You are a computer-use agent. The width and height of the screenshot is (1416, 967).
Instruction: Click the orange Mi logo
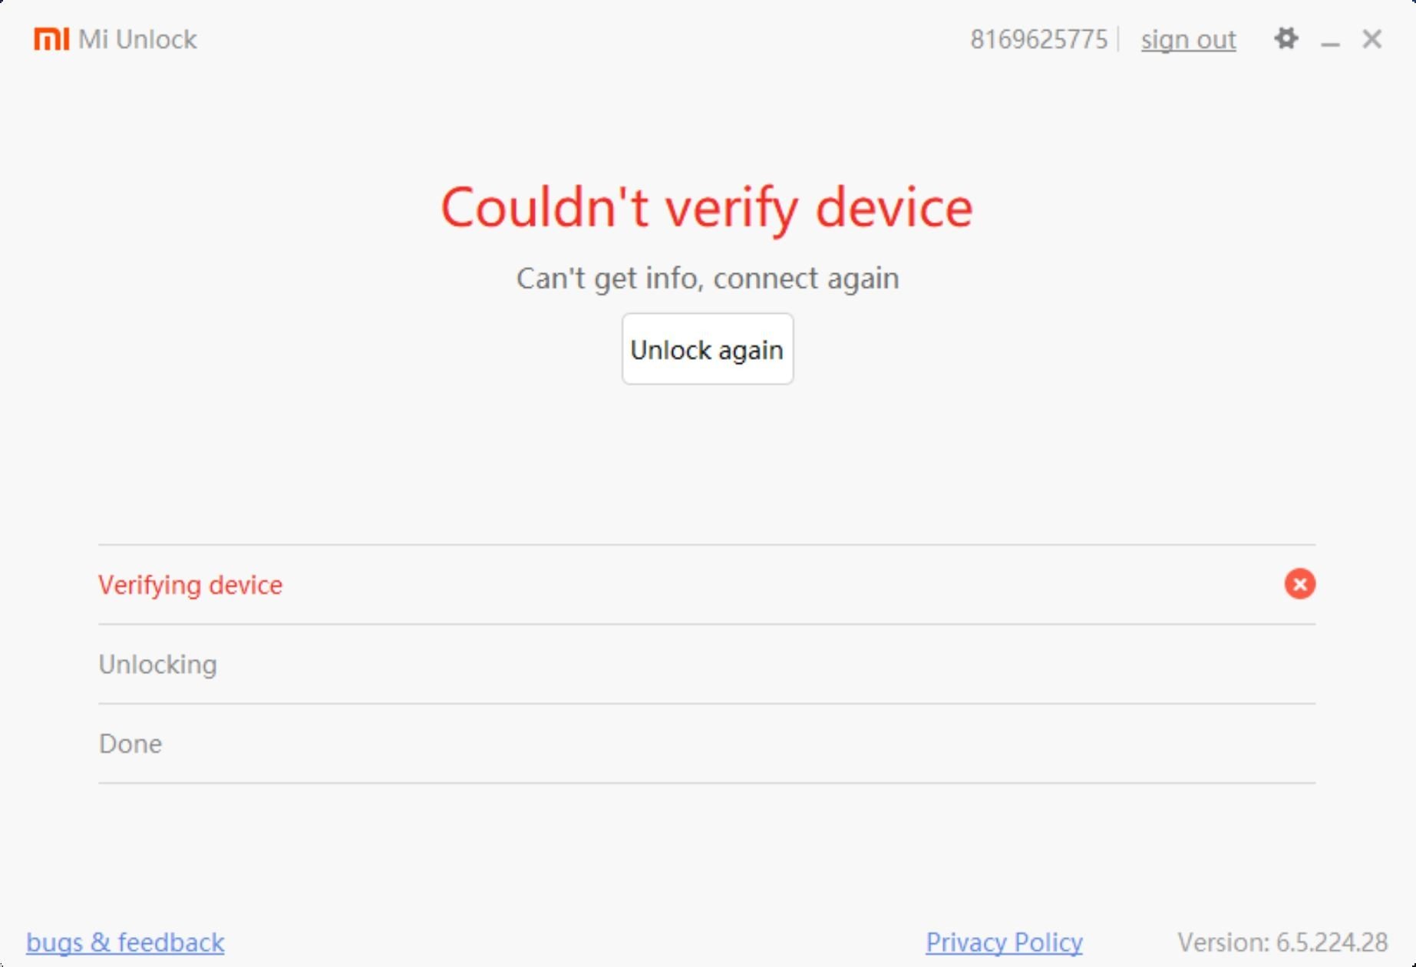click(51, 39)
